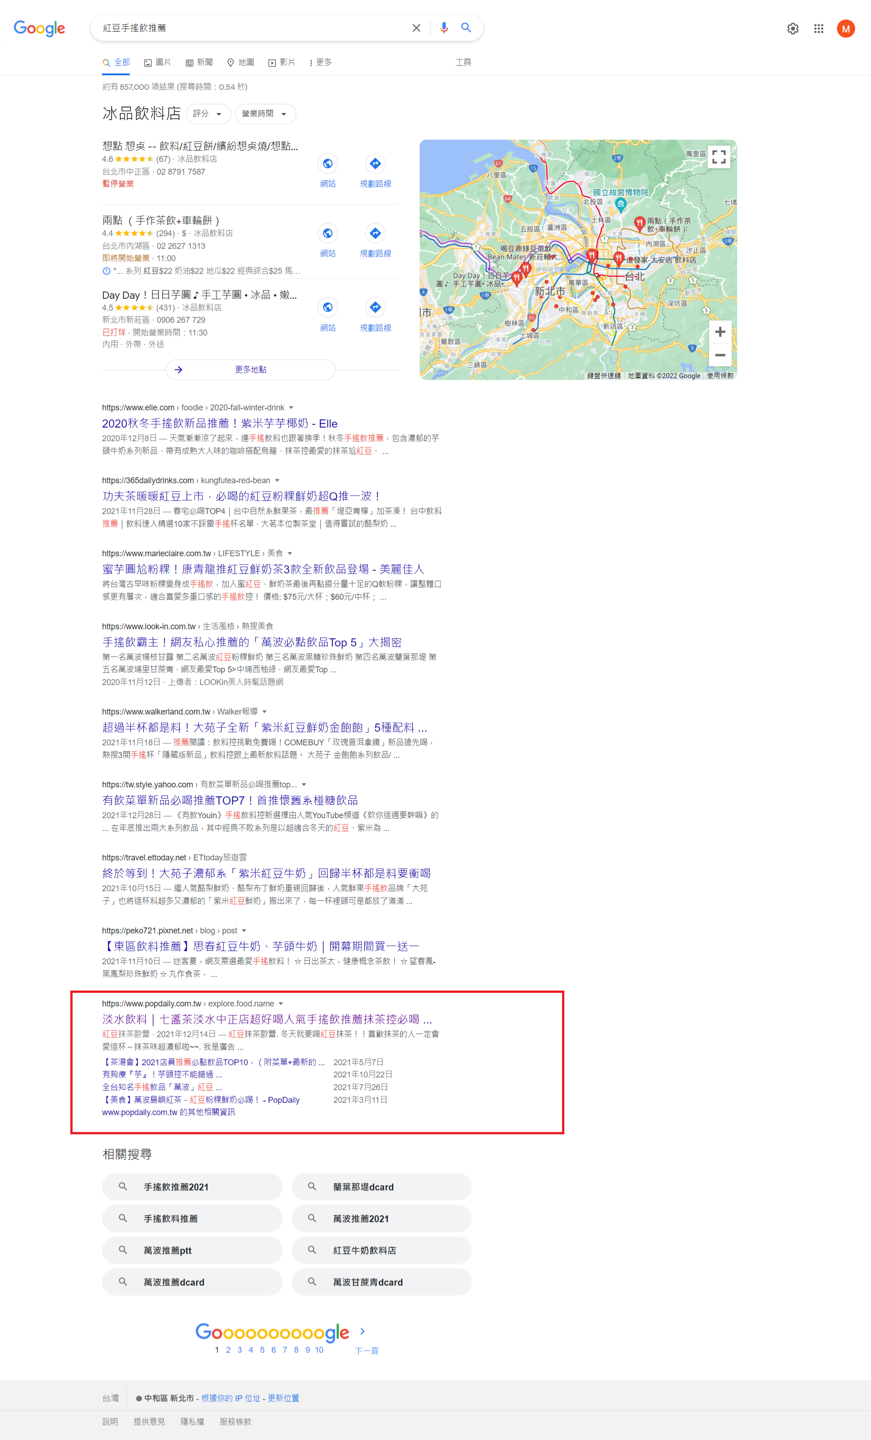Screen dimensions: 871x1440
Task: Submit search with magnifier icon
Action: 466,28
